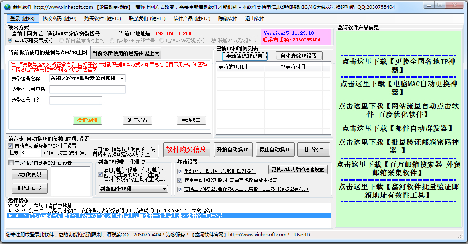Viewport: 468px width, 244px height.
Task: Click the green 操作说明 button
Action: [x=87, y=120]
